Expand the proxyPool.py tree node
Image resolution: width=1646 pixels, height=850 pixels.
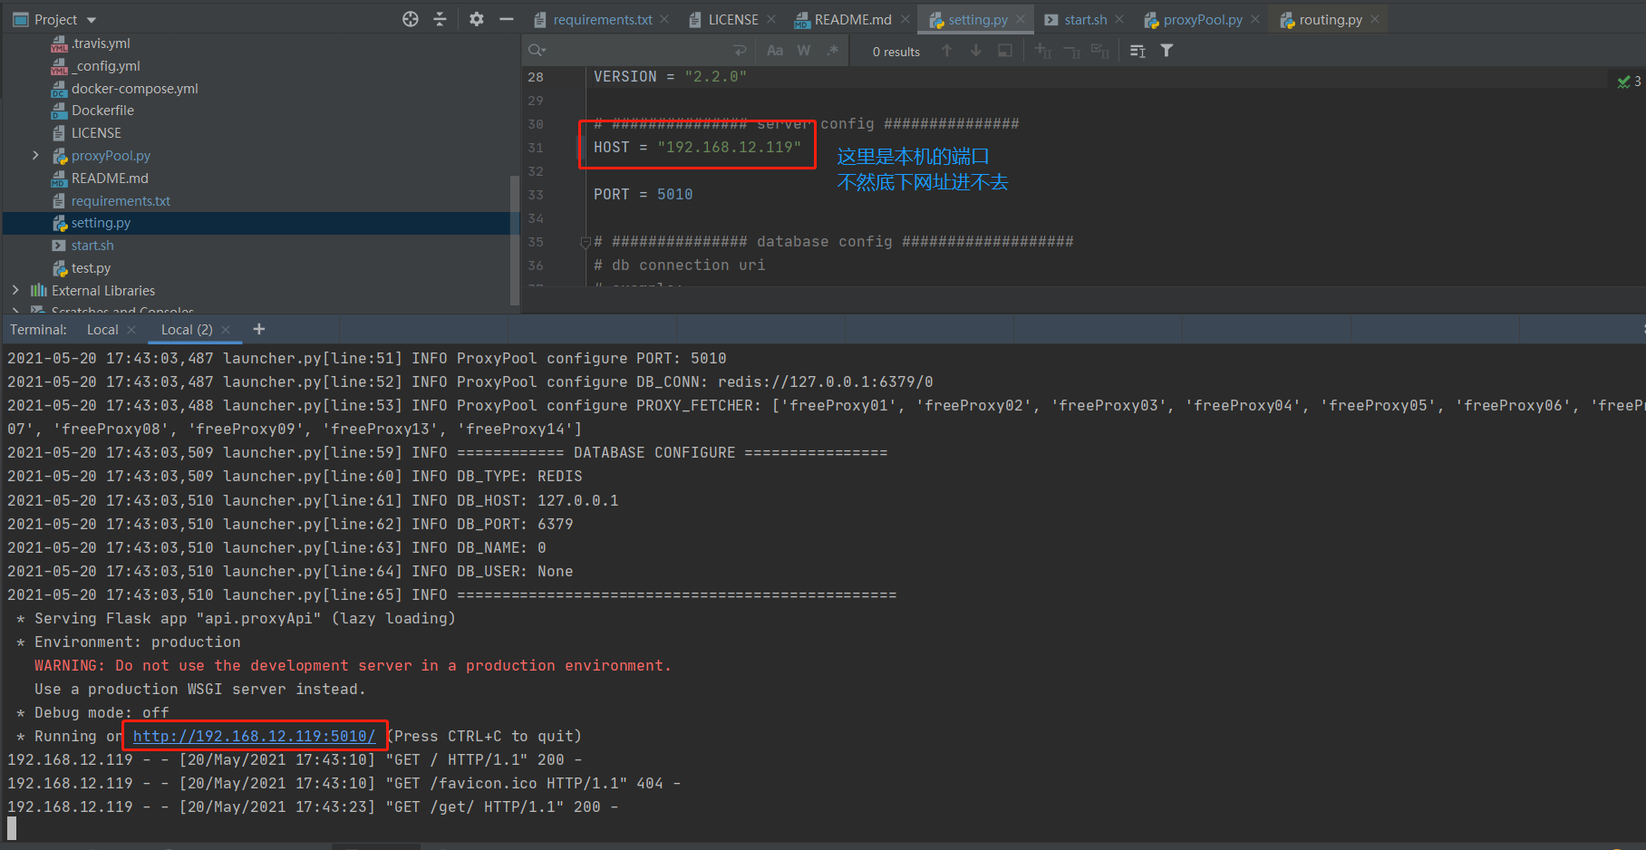click(35, 155)
